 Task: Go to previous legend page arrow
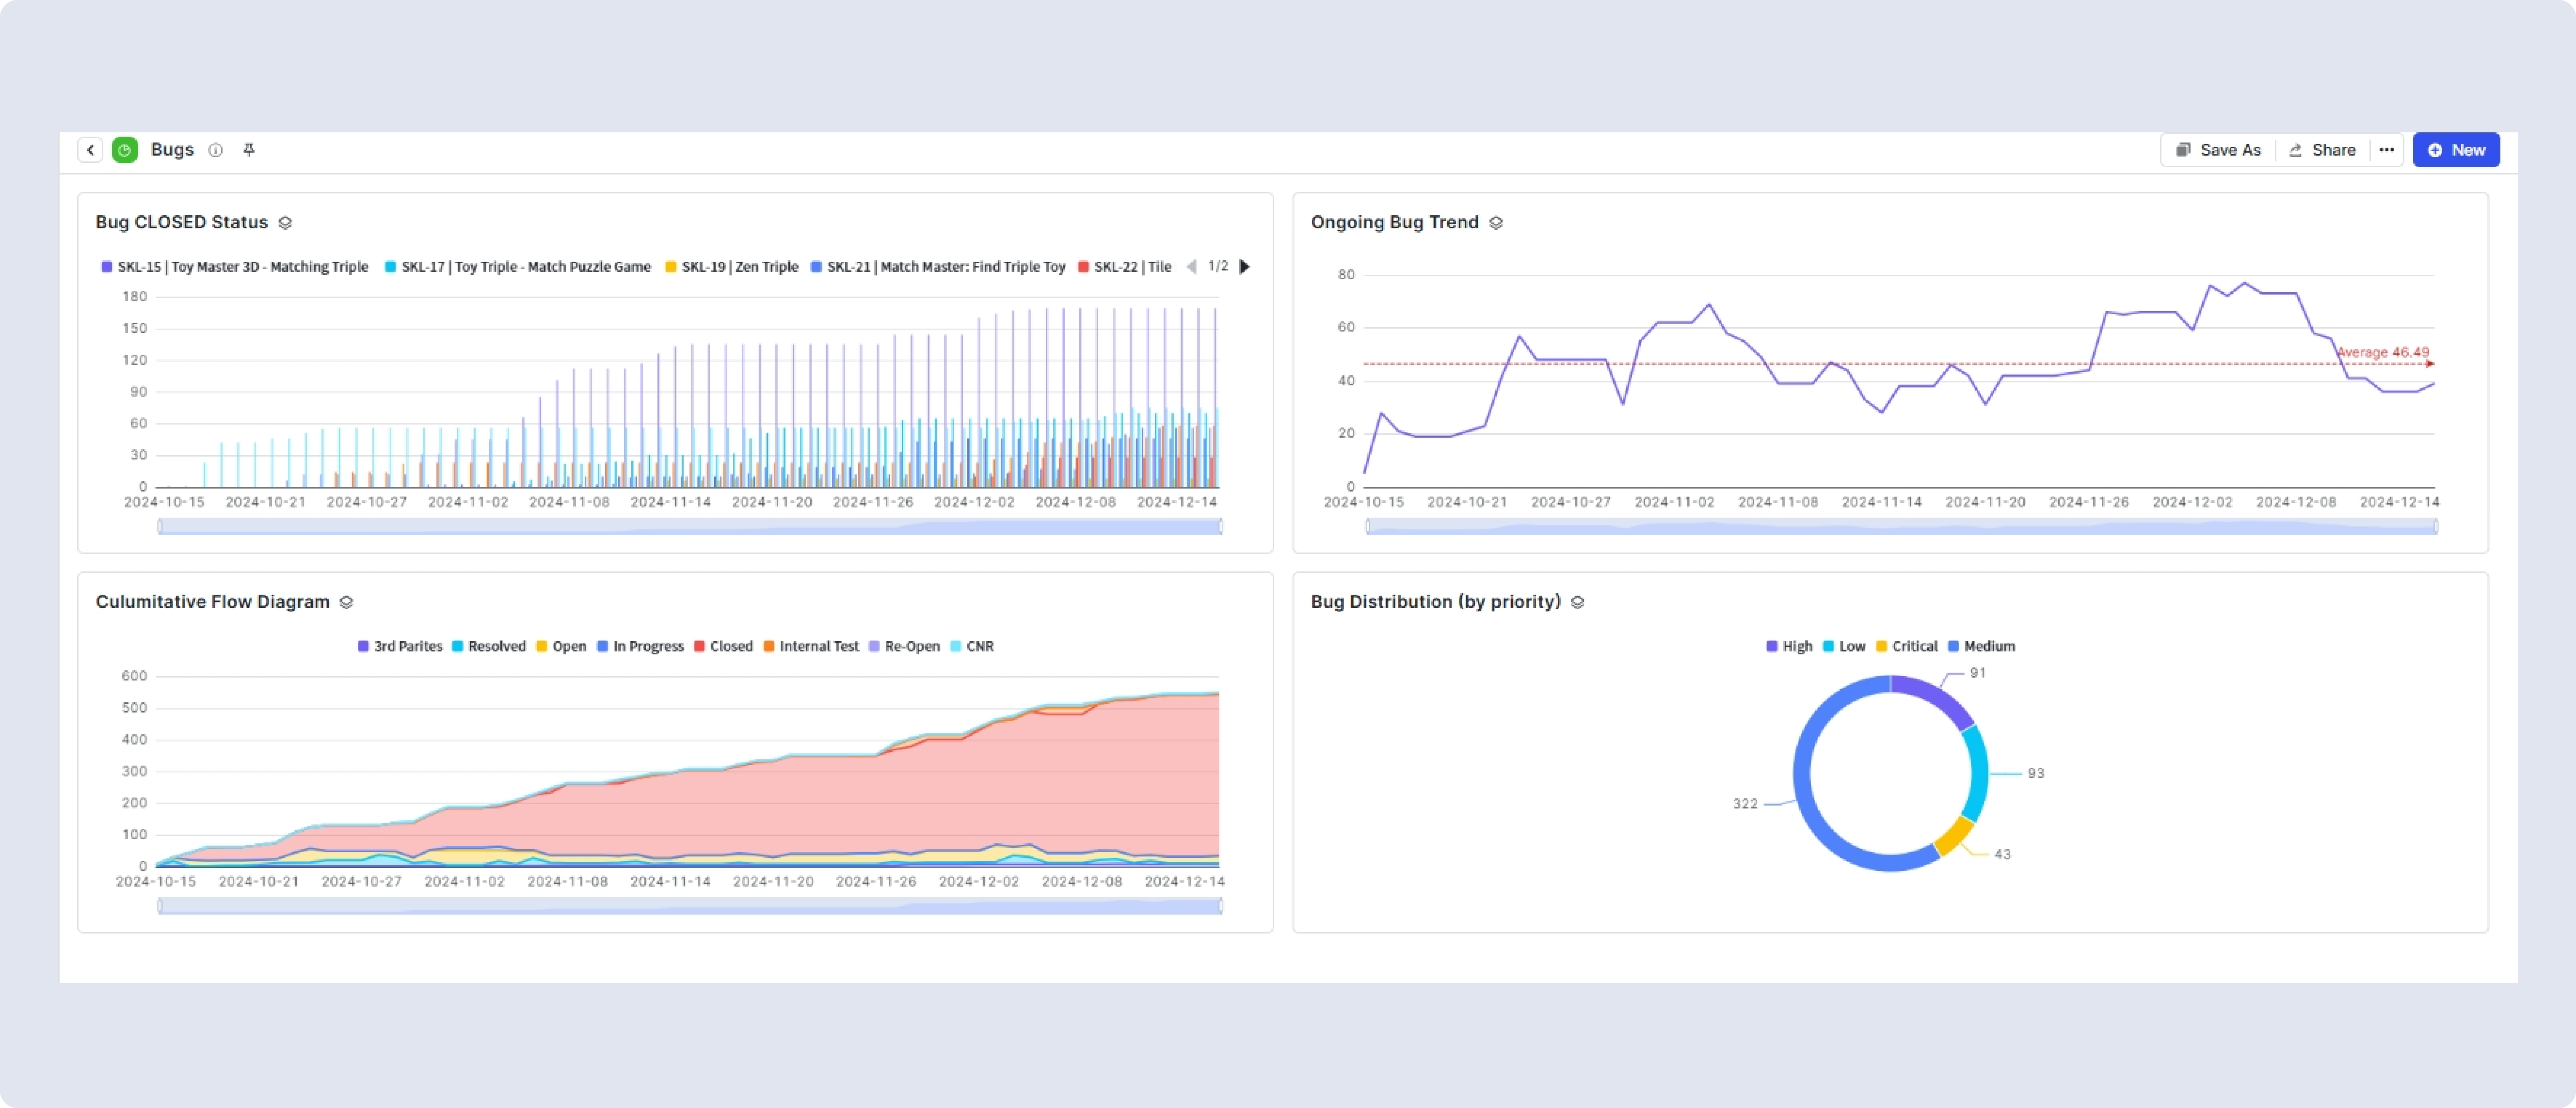1191,267
